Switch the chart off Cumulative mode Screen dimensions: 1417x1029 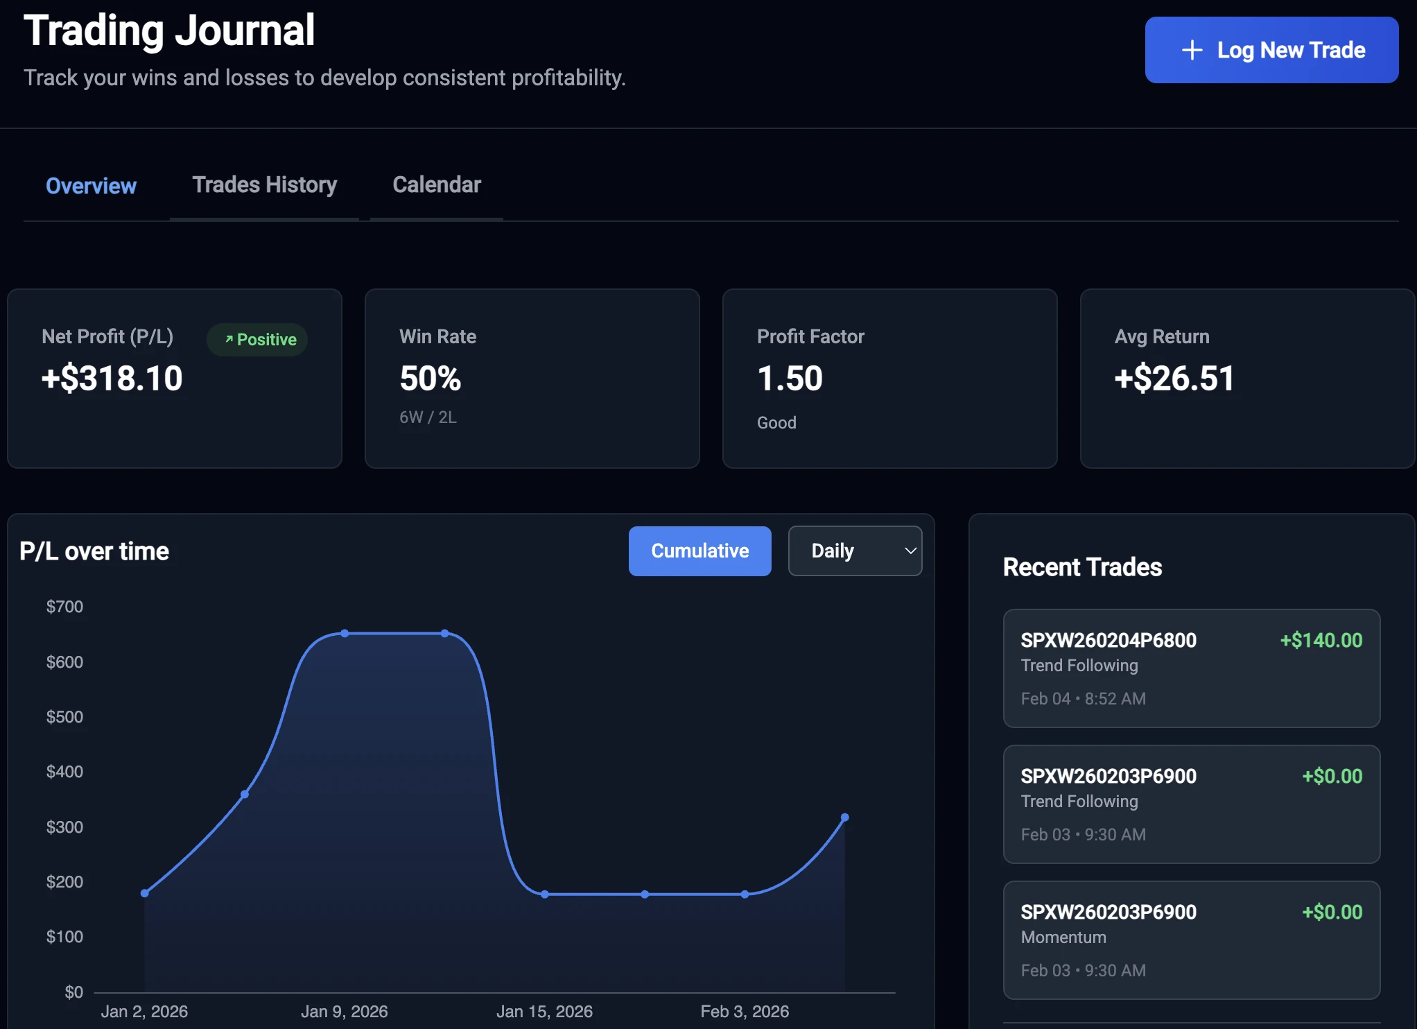tap(699, 551)
